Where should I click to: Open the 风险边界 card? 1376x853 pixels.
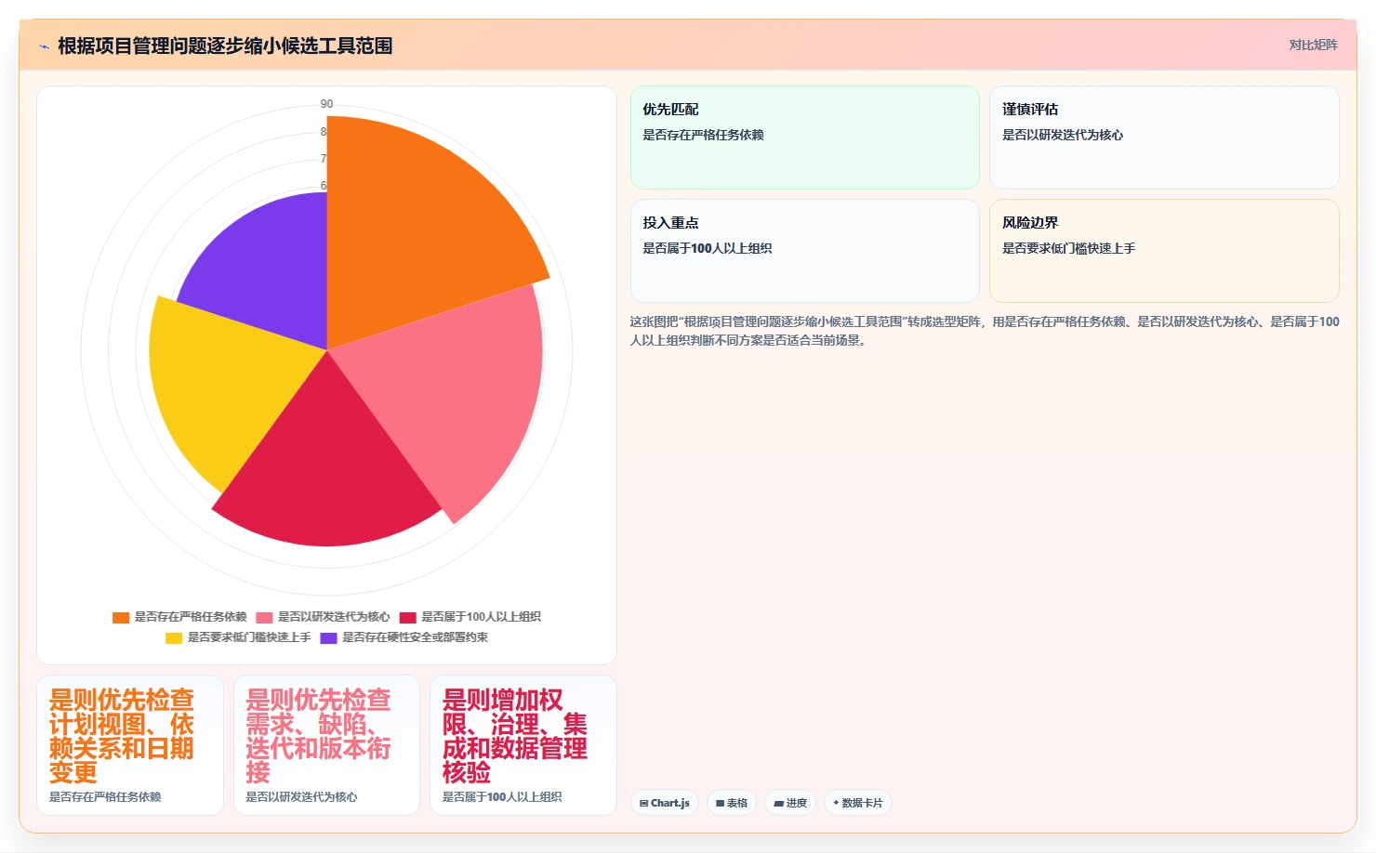1164,251
